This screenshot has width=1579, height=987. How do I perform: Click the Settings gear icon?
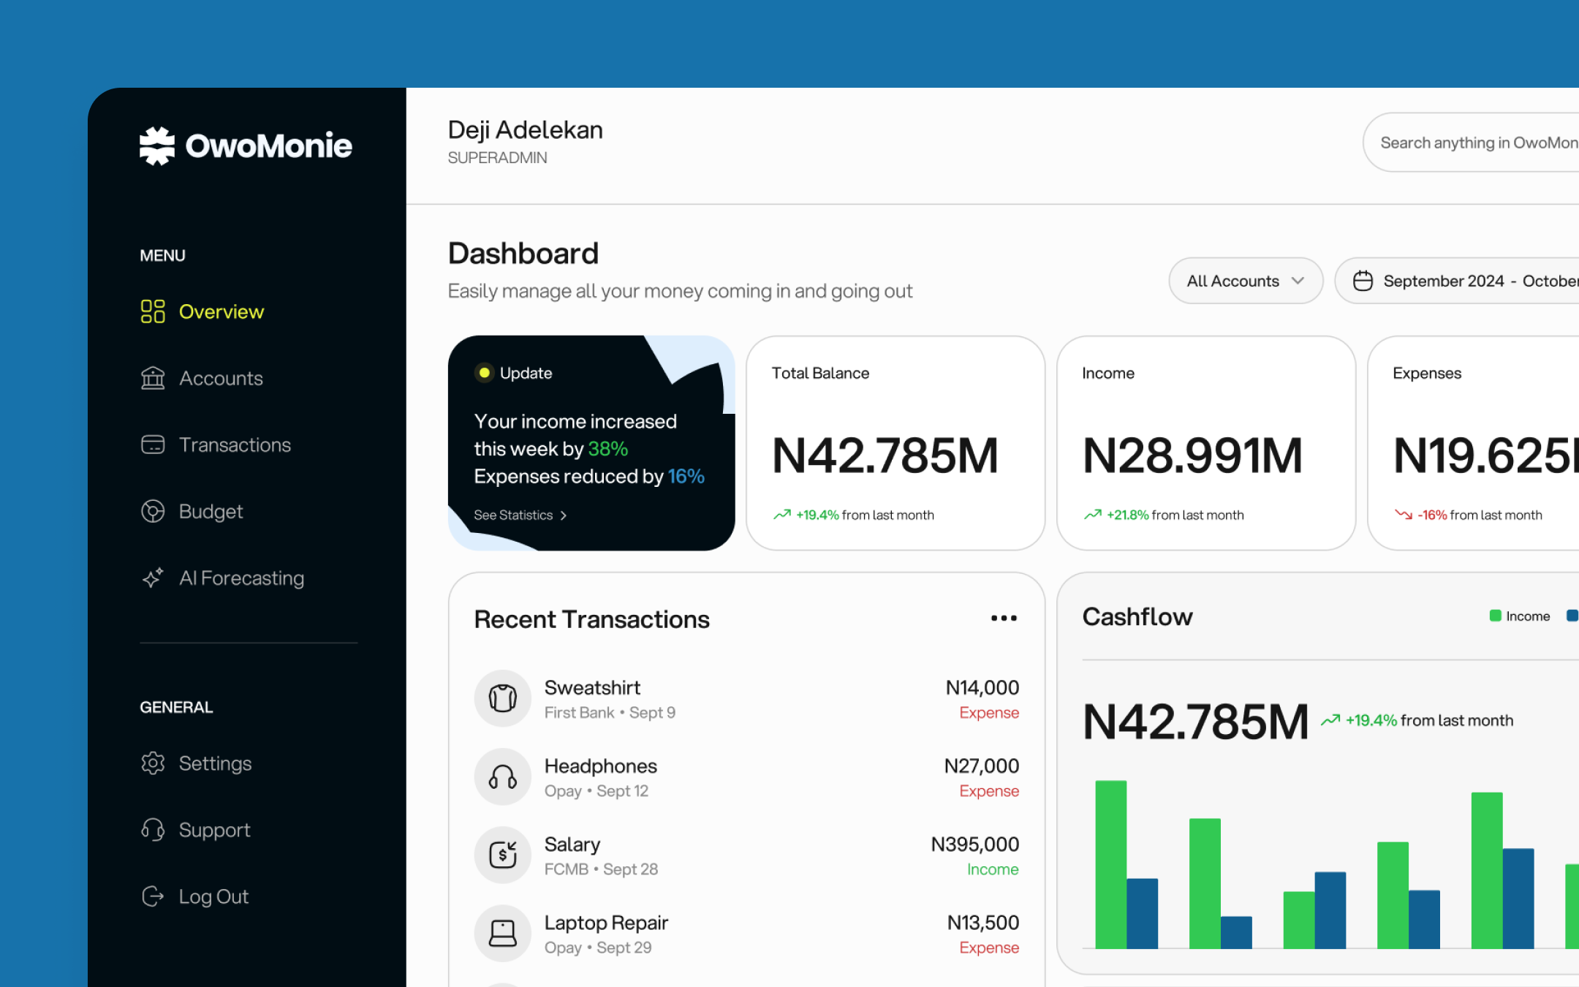coord(153,763)
